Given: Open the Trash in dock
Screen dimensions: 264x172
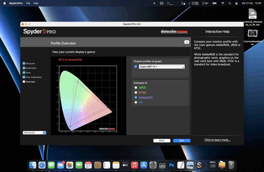Looking at the screenshot, I should click(x=231, y=165).
